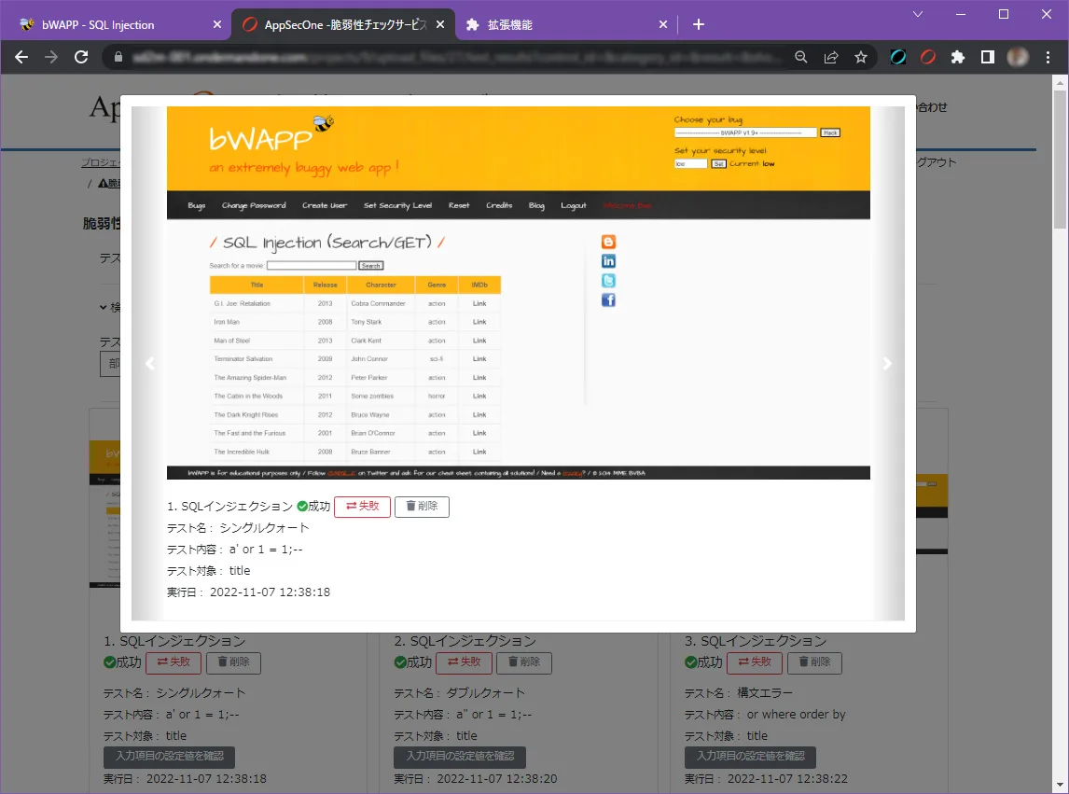Click the enlarged bWAPP screenshot in the lightbox
The image size is (1069, 794).
[518, 293]
